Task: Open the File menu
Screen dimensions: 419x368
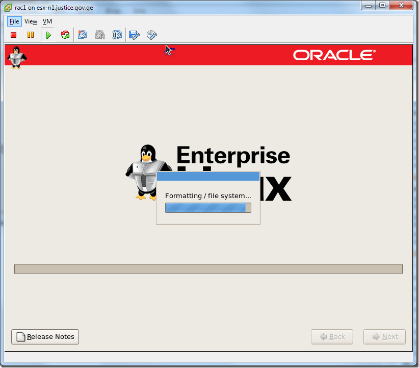Action: (x=14, y=21)
